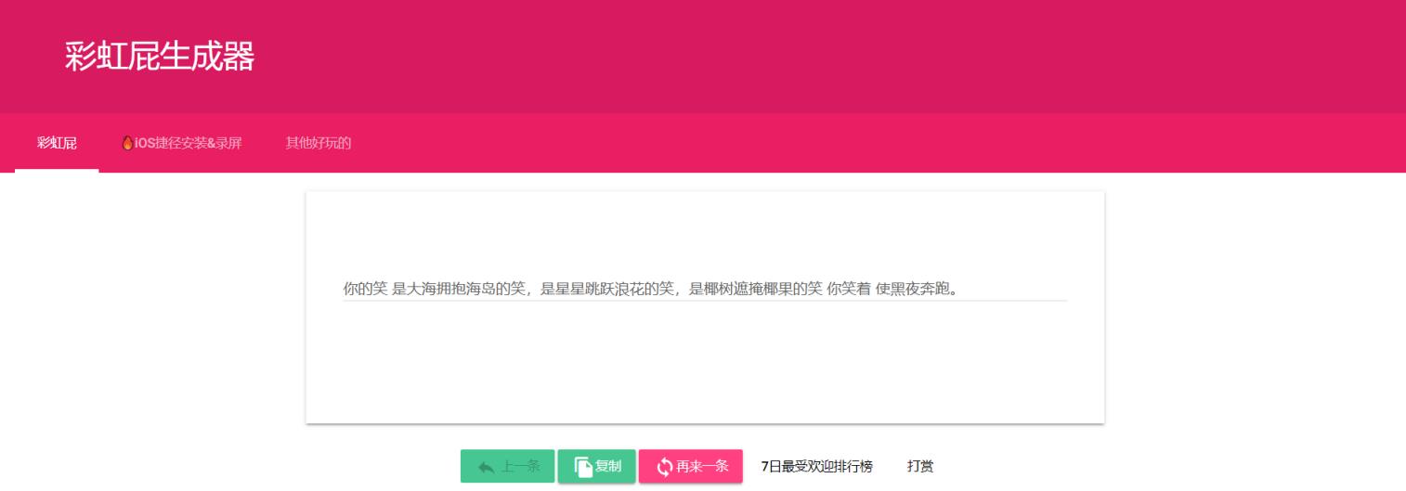The image size is (1406, 491).
Task: Go back with the 上一条 button
Action: point(508,466)
